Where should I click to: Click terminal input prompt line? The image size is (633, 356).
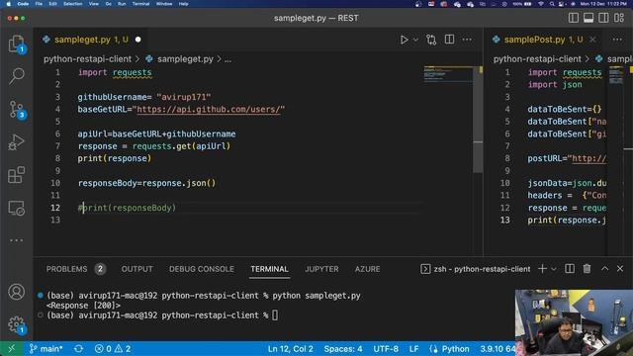tap(162, 315)
